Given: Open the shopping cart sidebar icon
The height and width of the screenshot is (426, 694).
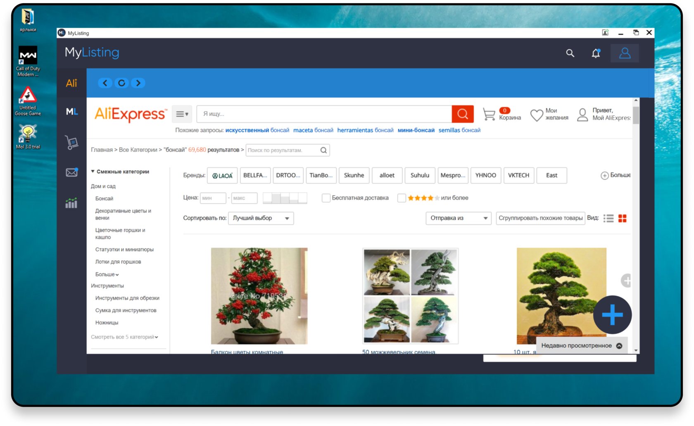Looking at the screenshot, I should pyautogui.click(x=71, y=143).
